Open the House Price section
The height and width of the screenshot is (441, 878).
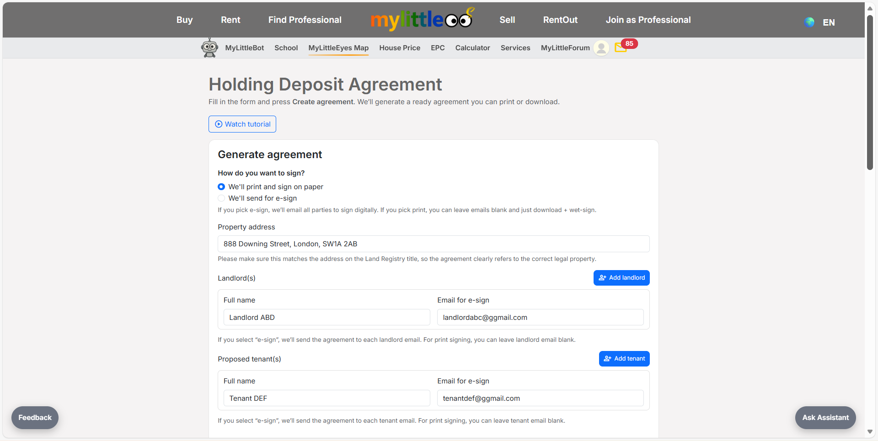pyautogui.click(x=399, y=48)
